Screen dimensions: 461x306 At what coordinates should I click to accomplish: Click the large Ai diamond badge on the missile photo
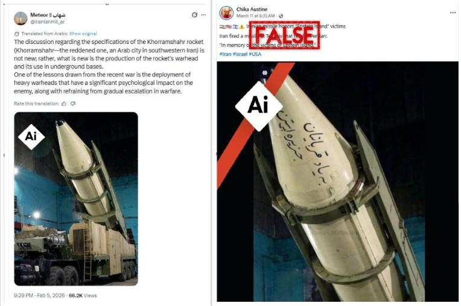pos(259,106)
